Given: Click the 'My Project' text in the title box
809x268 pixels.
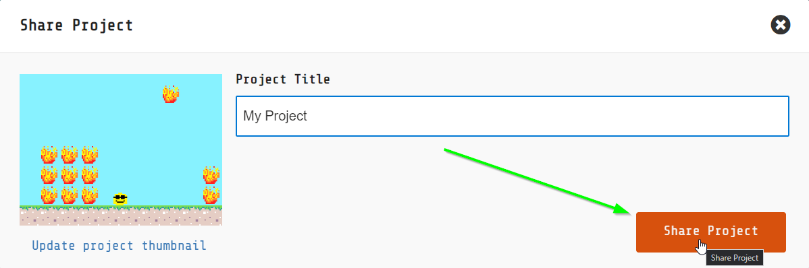Looking at the screenshot, I should pos(275,116).
